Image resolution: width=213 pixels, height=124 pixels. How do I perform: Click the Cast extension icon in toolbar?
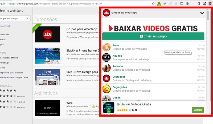(x=182, y=4)
